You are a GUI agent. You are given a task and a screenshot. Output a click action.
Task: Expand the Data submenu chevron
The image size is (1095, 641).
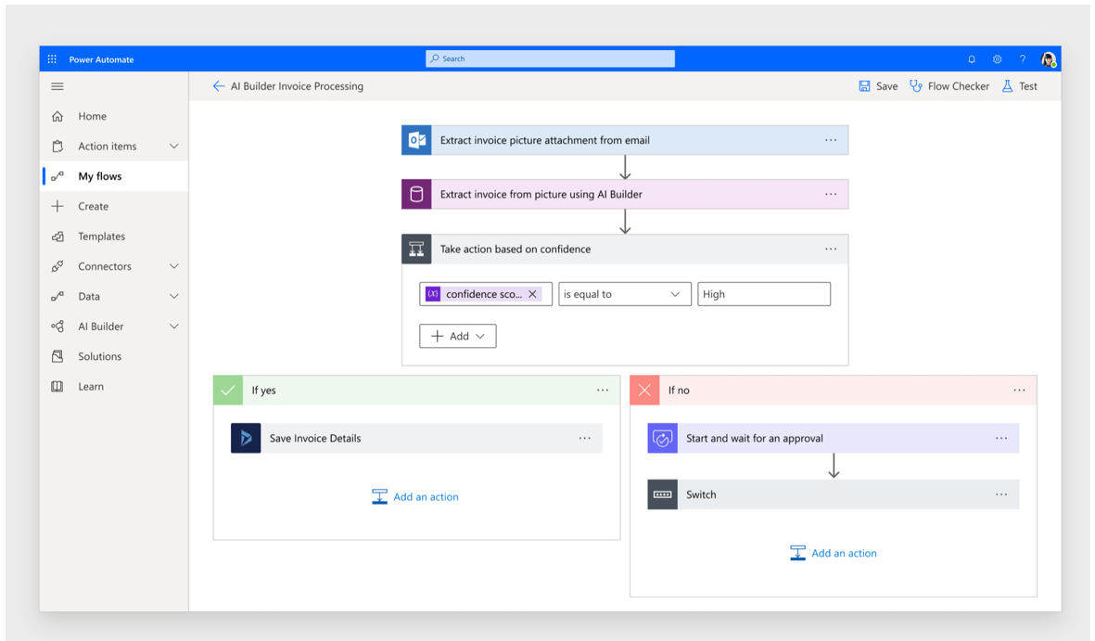point(174,297)
